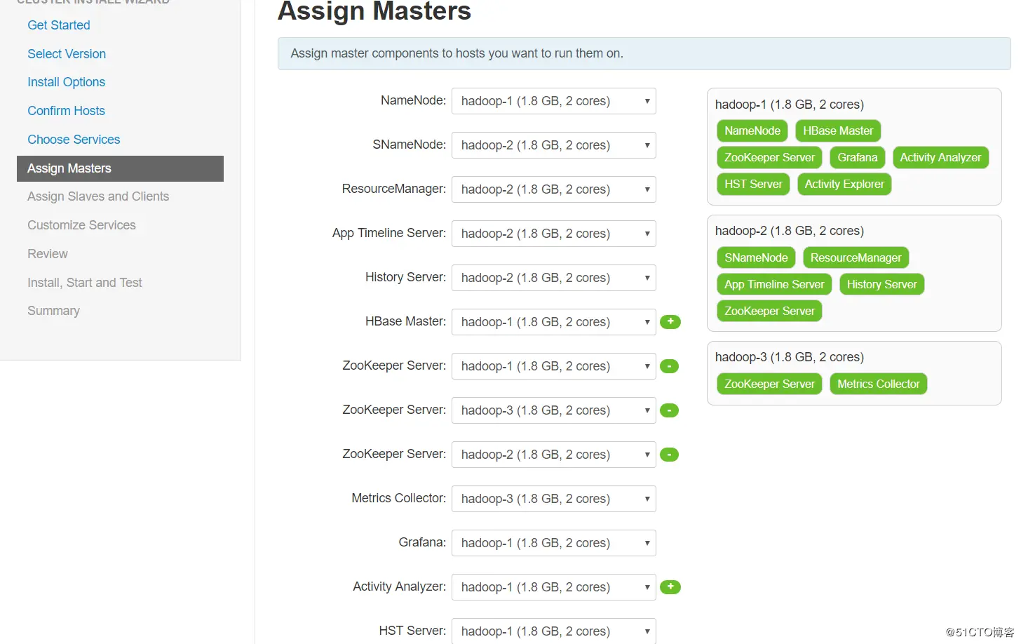This screenshot has width=1021, height=644.
Task: Go to the Confirm Hosts step
Action: 66,111
